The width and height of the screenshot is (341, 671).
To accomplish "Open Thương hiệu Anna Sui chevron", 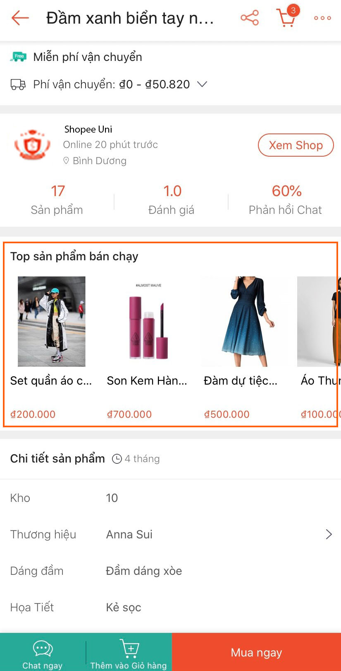I will (x=329, y=534).
